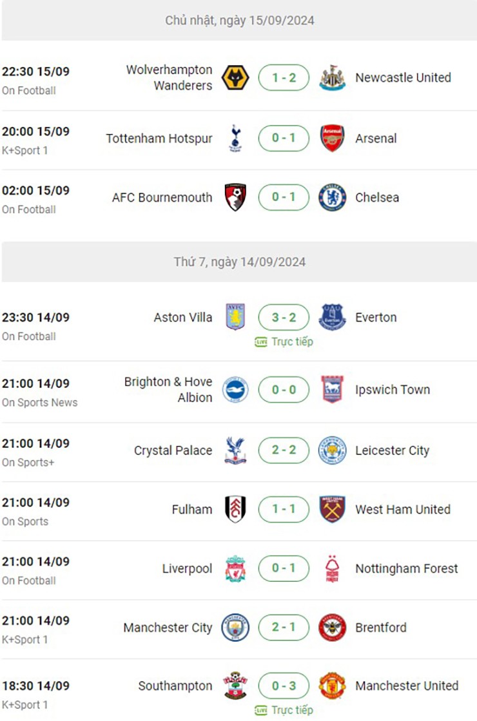Select the Chủ nhật 15/09/2024 date header
477x721 pixels.
pos(239,21)
